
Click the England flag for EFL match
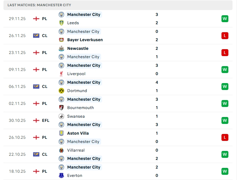[36, 120]
